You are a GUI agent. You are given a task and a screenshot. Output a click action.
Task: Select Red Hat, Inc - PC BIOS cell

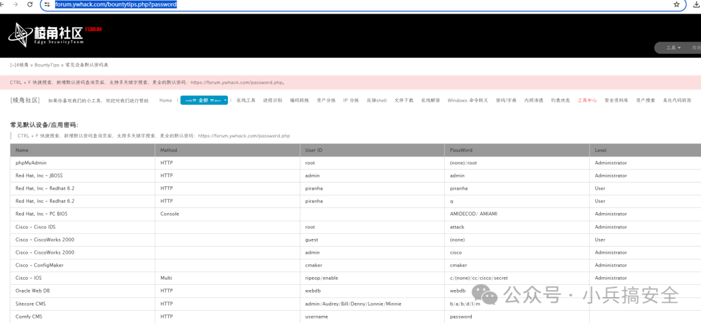[42, 214]
